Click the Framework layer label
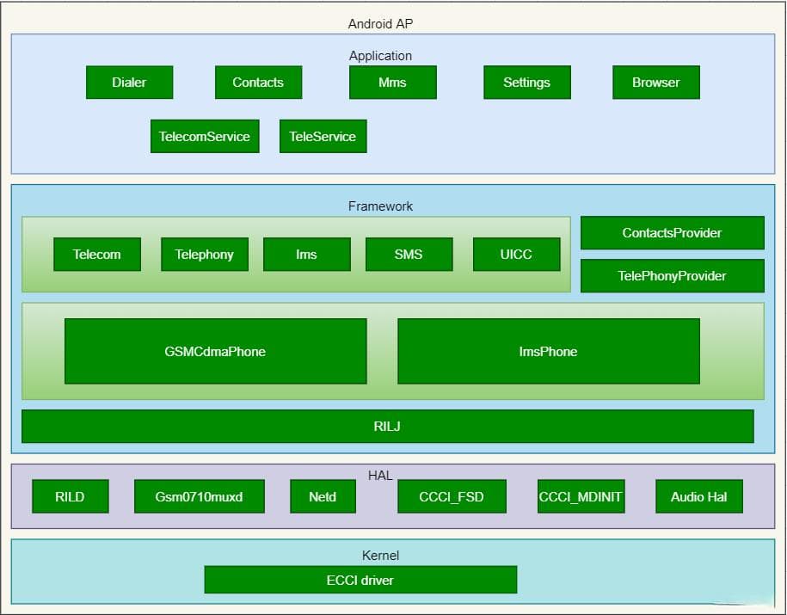The height and width of the screenshot is (615, 787). [x=380, y=206]
